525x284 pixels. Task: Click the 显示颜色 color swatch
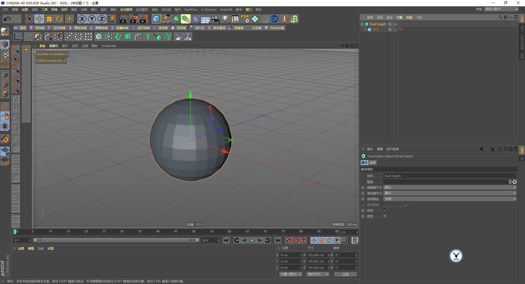tap(392, 205)
